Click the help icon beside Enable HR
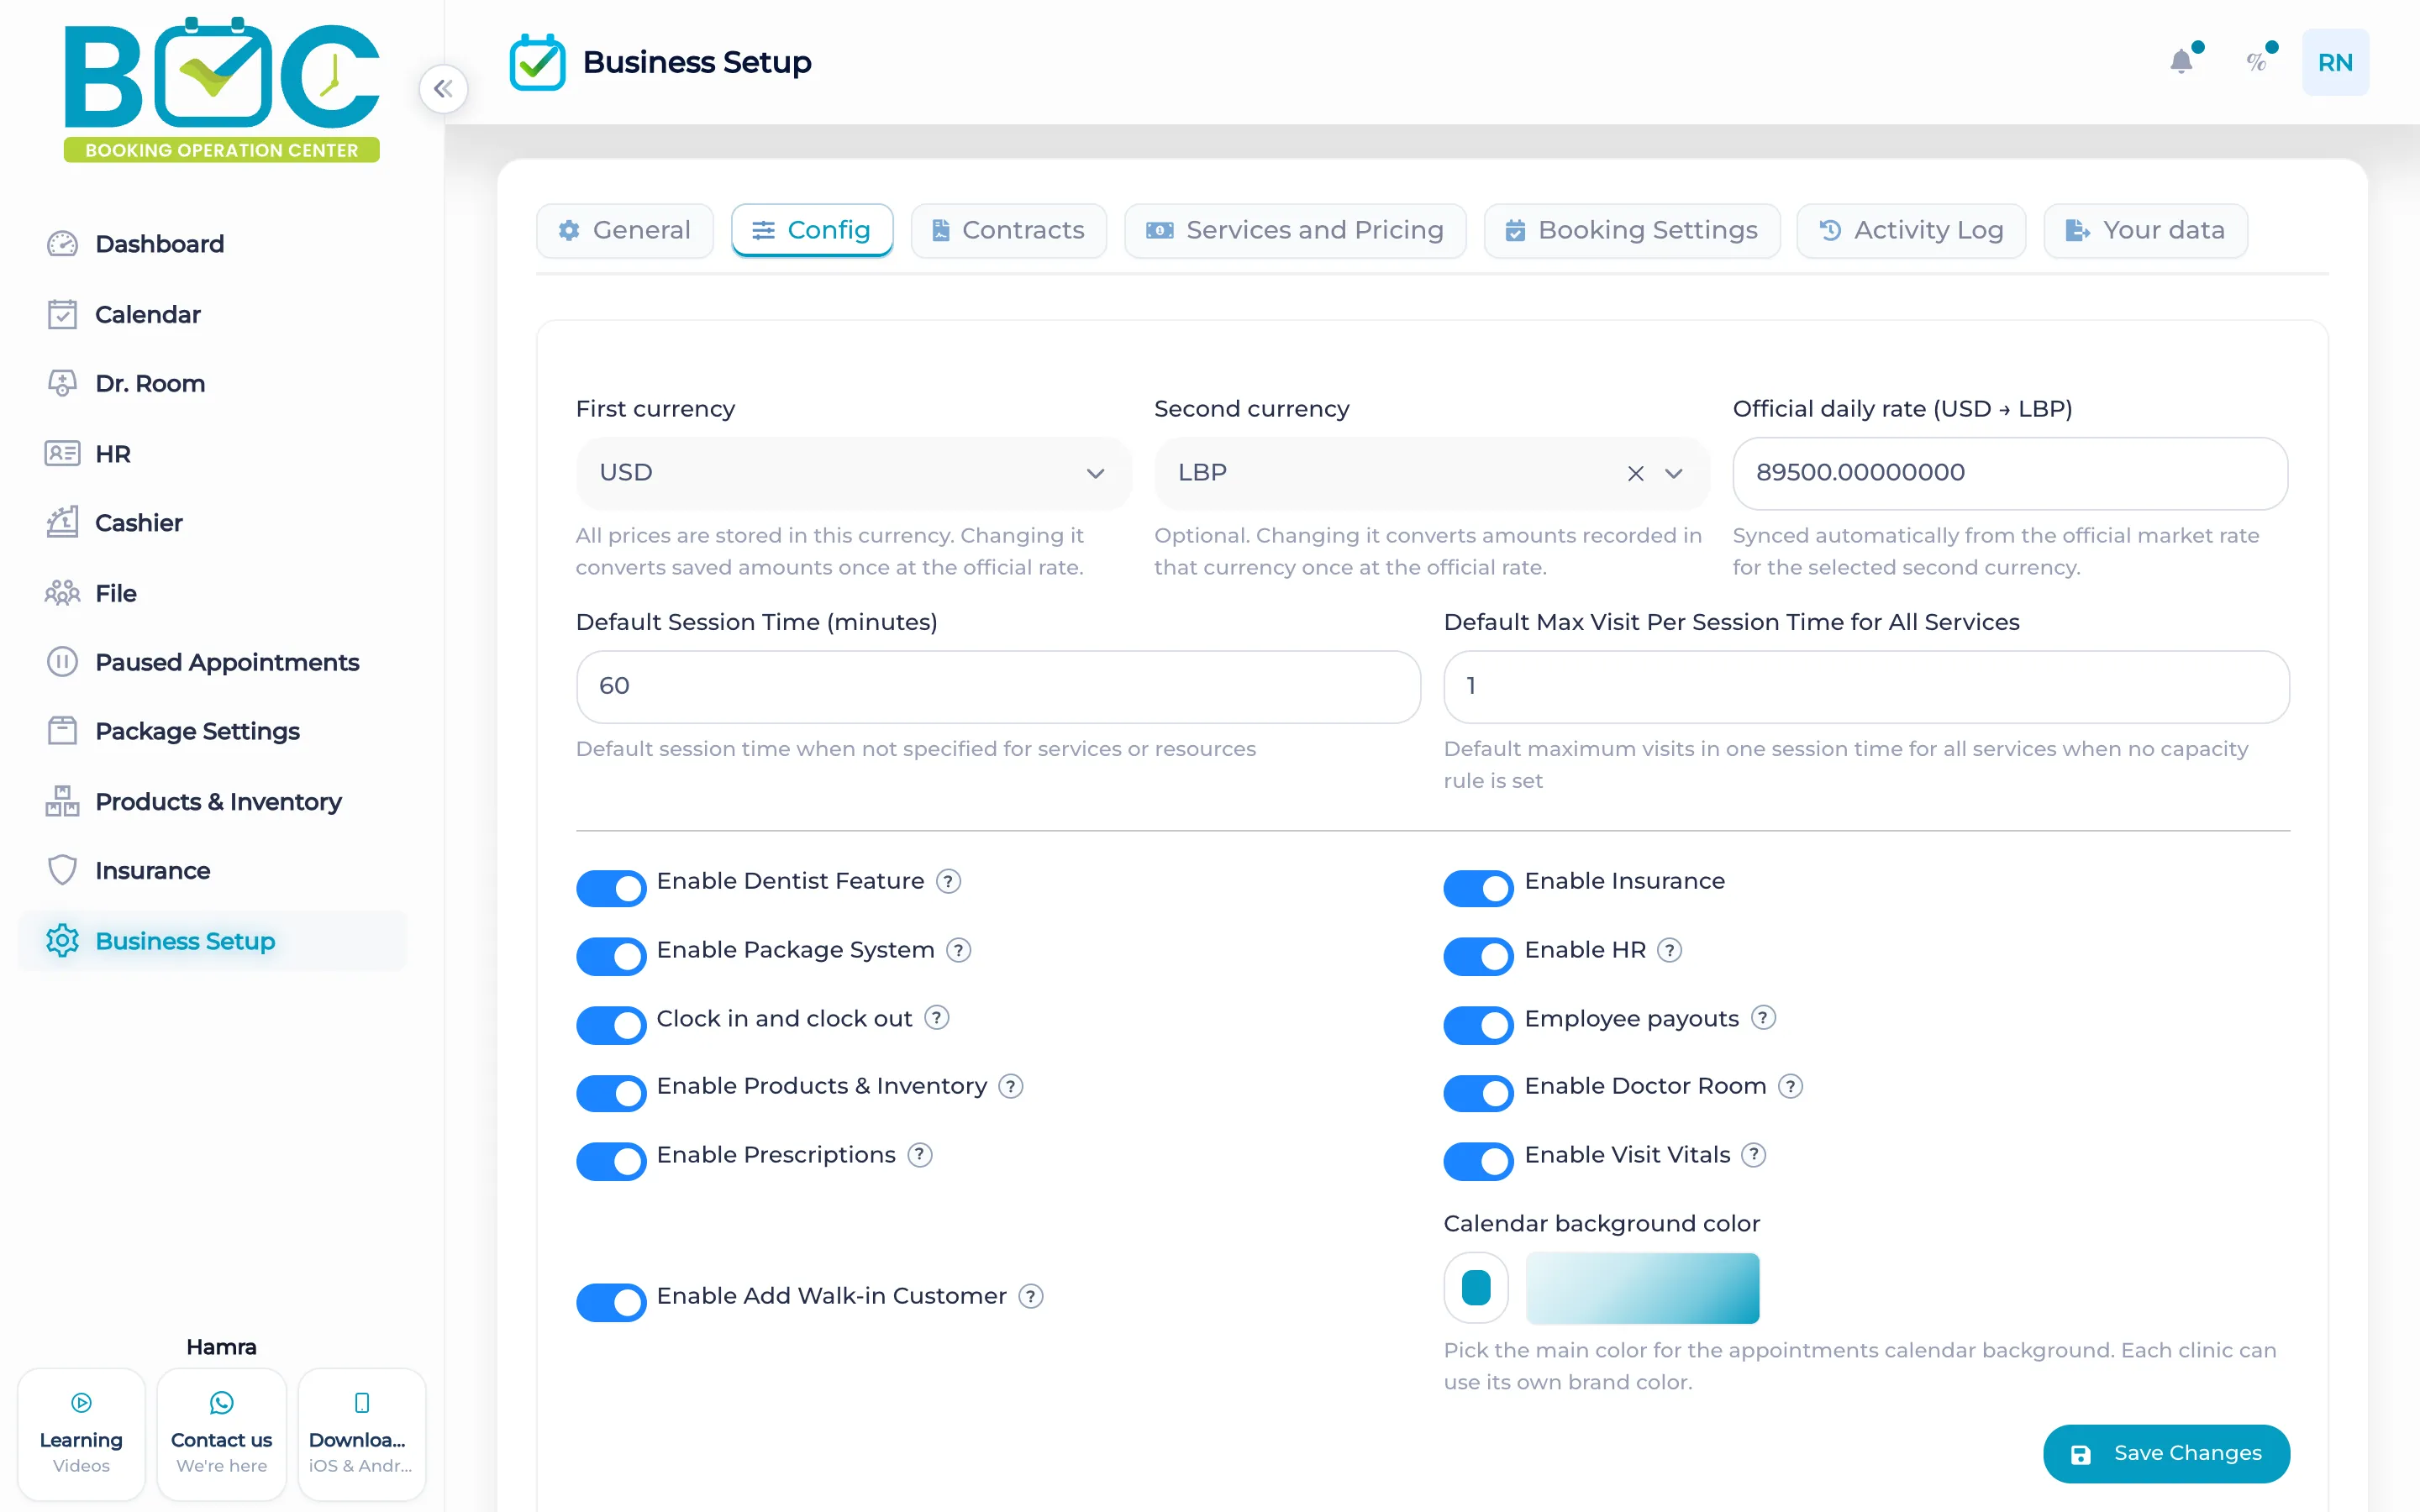This screenshot has height=1512, width=2420. pos(1670,950)
